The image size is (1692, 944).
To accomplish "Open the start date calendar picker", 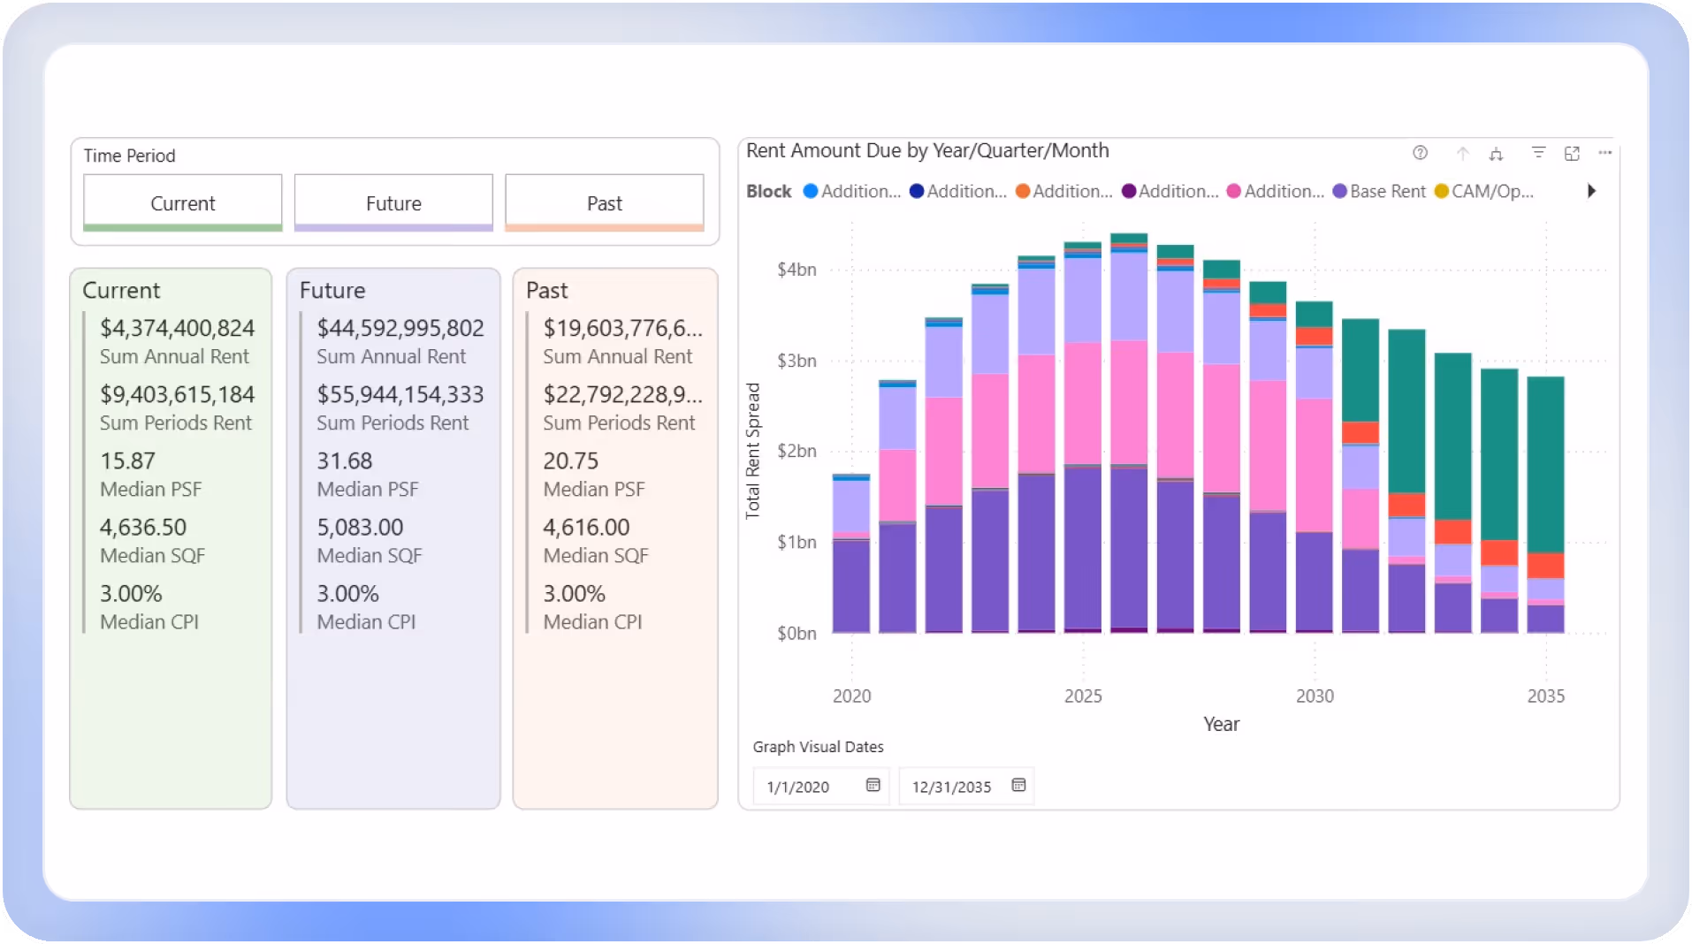I will click(872, 786).
